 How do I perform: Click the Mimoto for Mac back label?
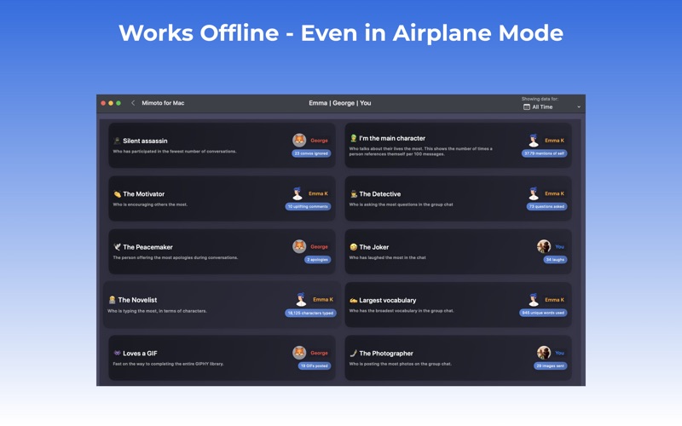point(163,103)
